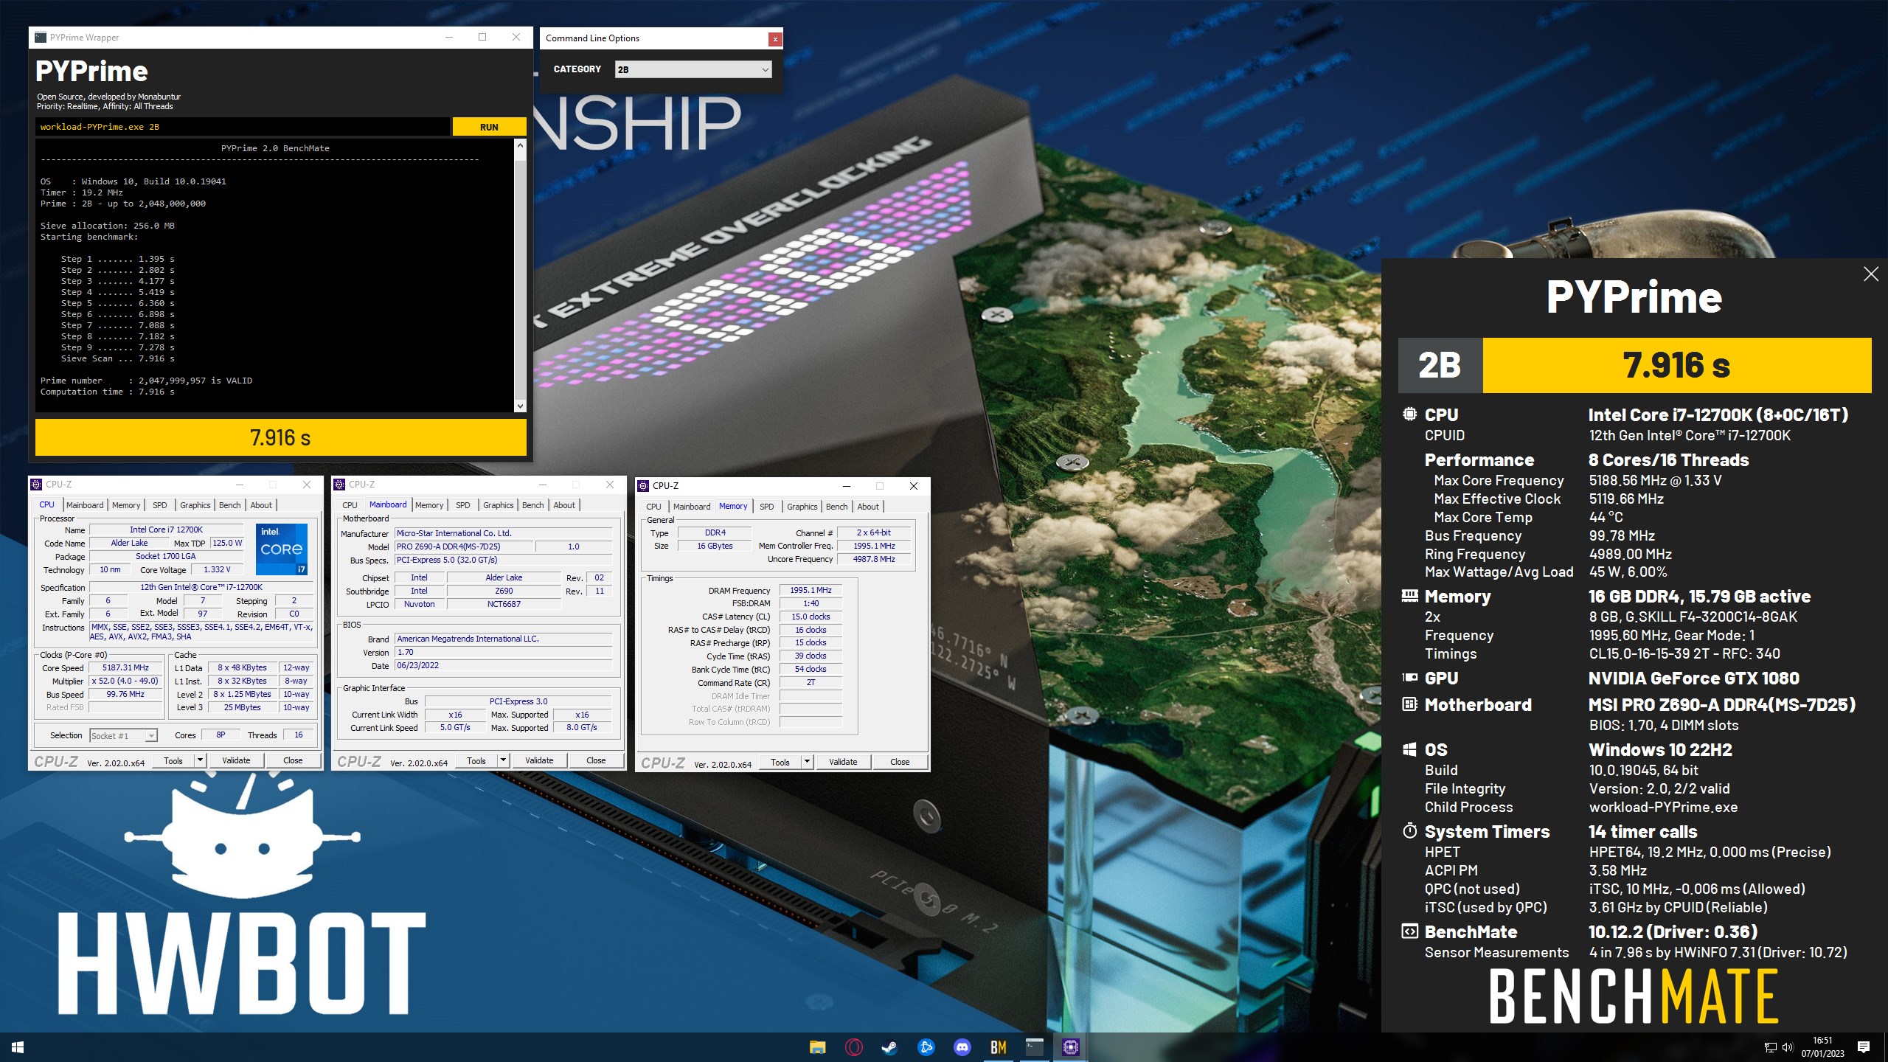The height and width of the screenshot is (1062, 1888).
Task: Click the CAS# Latency 15.0 clocks value
Action: click(811, 617)
